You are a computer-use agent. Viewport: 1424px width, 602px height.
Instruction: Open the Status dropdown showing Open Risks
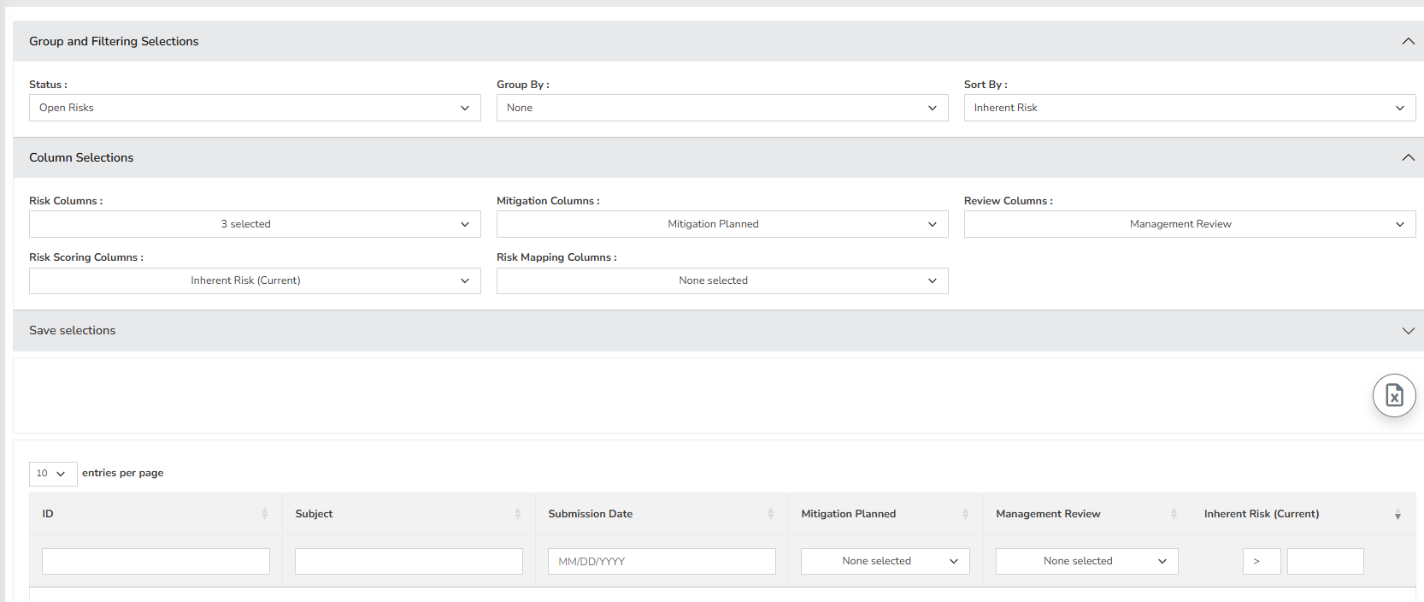(x=255, y=108)
